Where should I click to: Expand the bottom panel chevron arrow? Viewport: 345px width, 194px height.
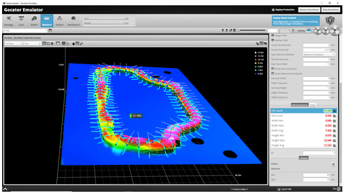pos(5,189)
